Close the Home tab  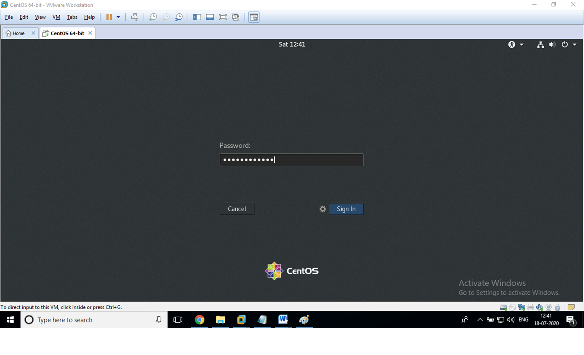coord(33,33)
